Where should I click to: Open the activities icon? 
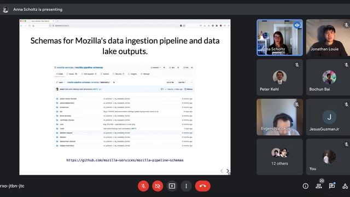(345, 186)
